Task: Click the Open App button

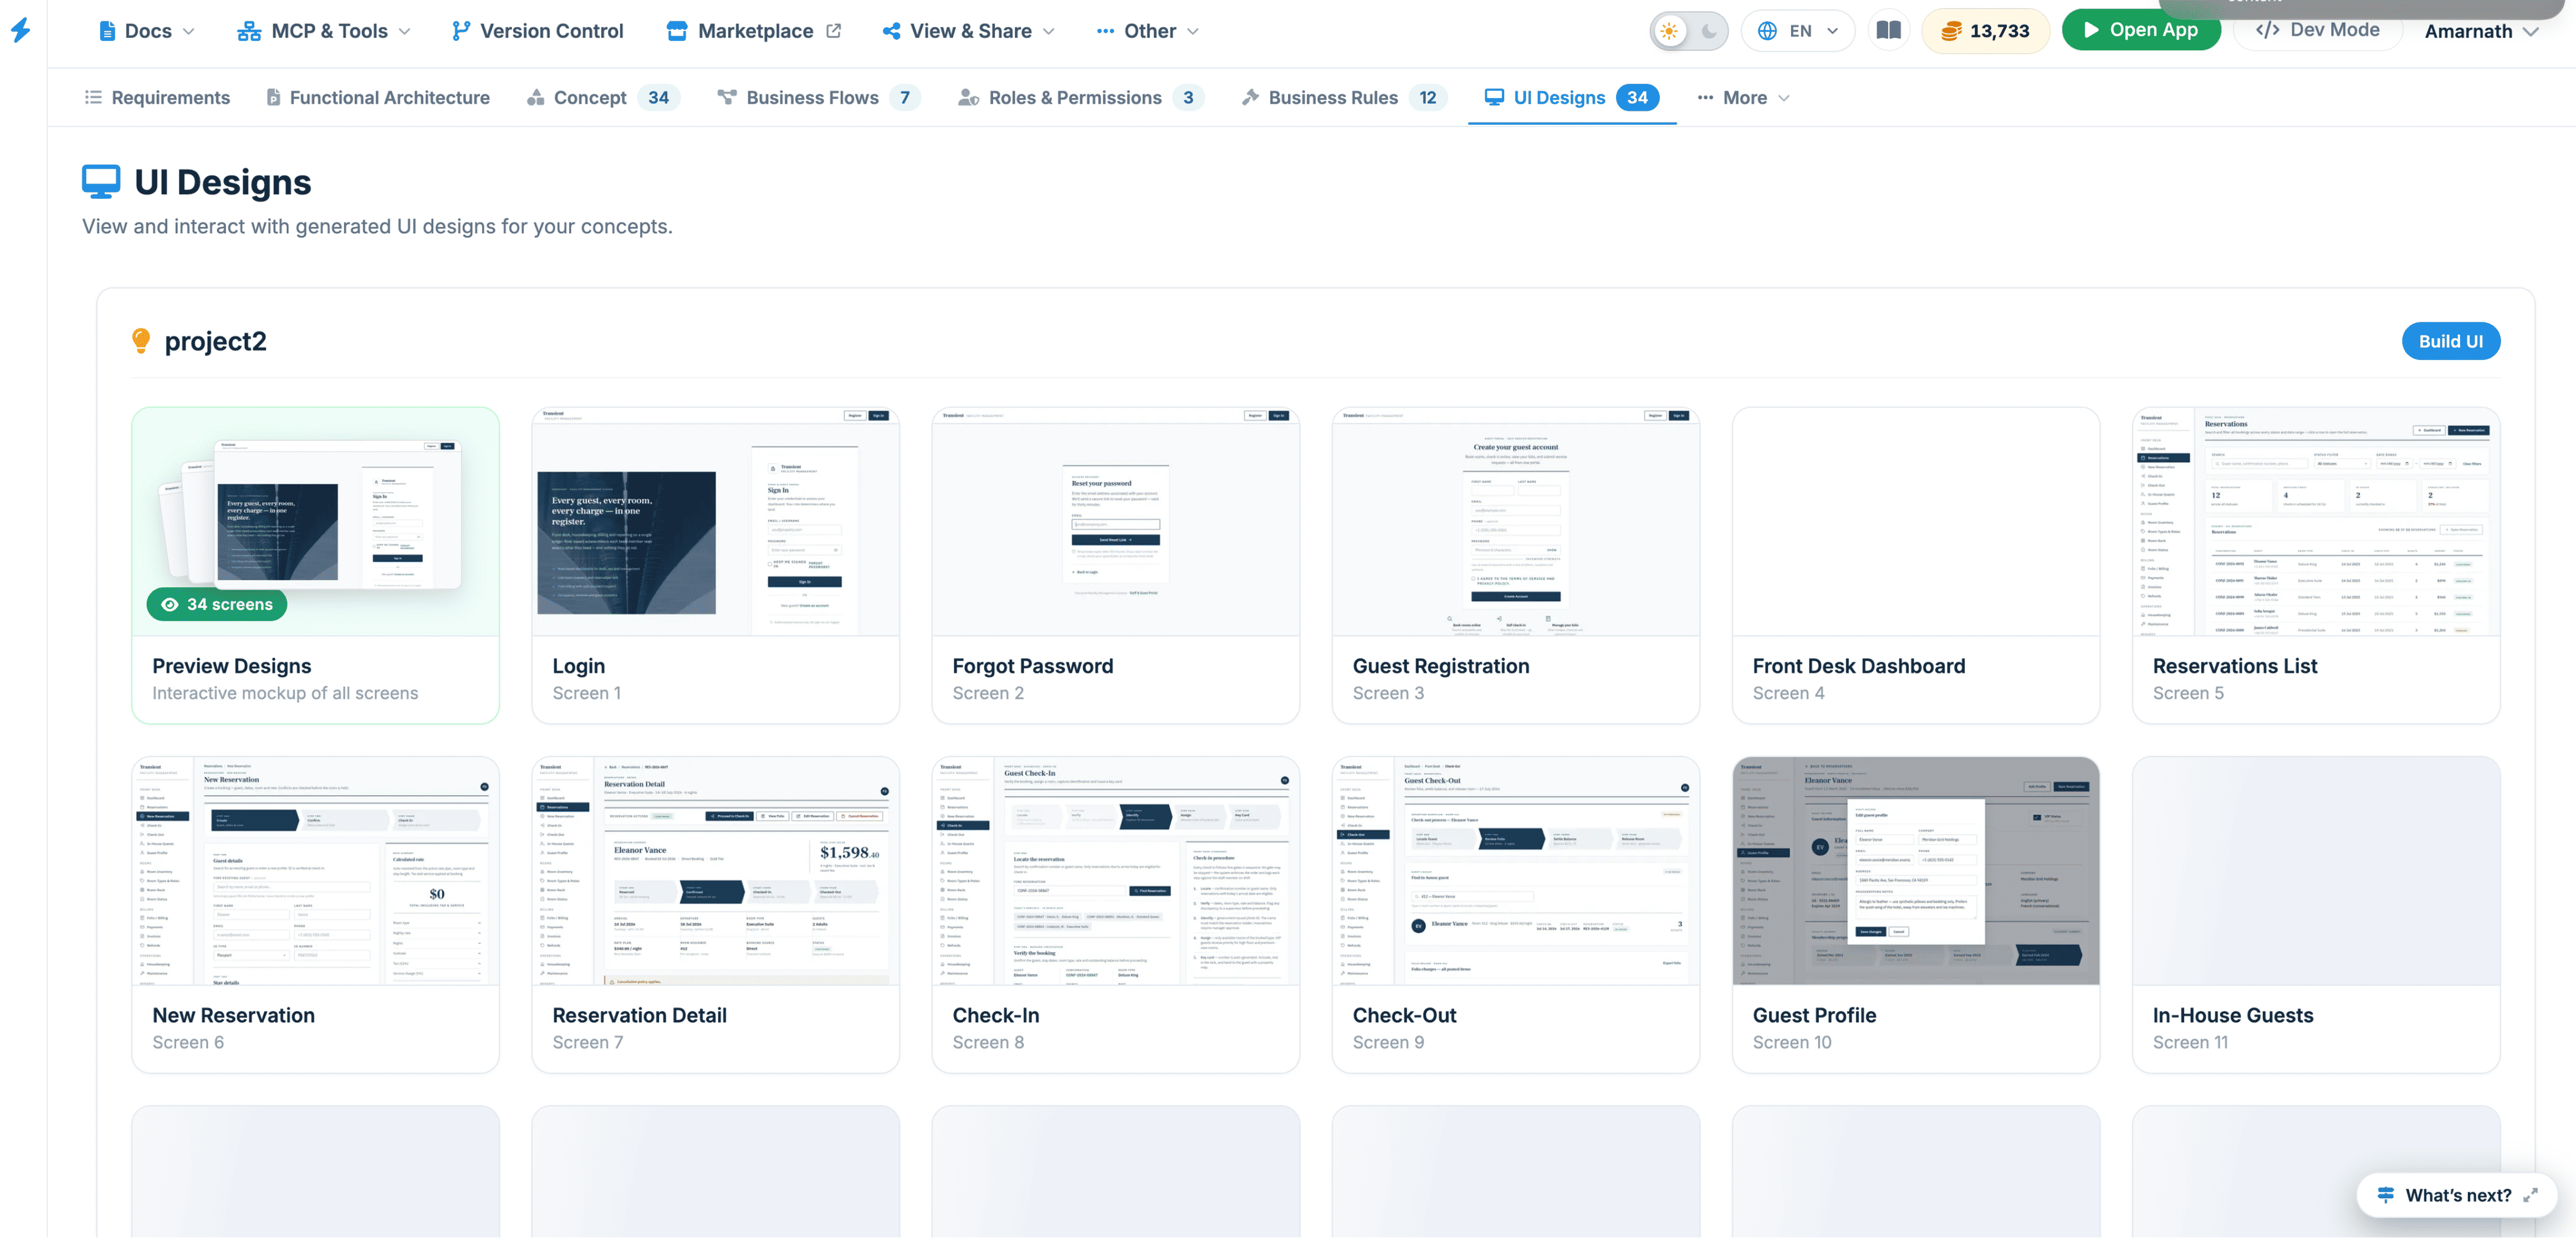Action: click(x=2141, y=30)
